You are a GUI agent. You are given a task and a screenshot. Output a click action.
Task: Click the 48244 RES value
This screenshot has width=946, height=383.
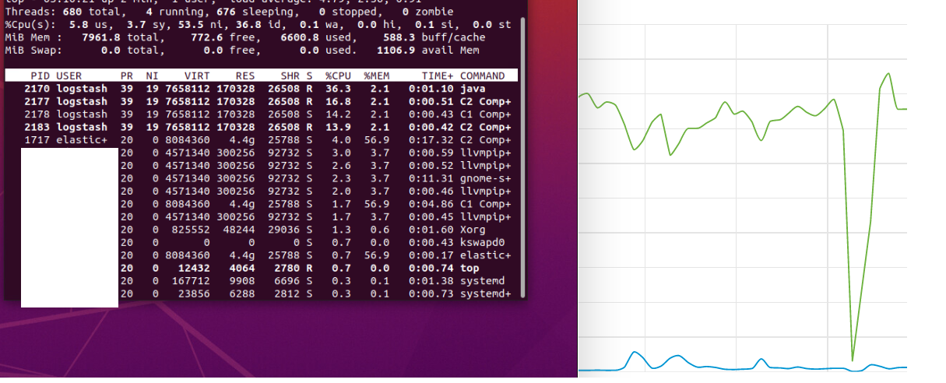point(238,230)
